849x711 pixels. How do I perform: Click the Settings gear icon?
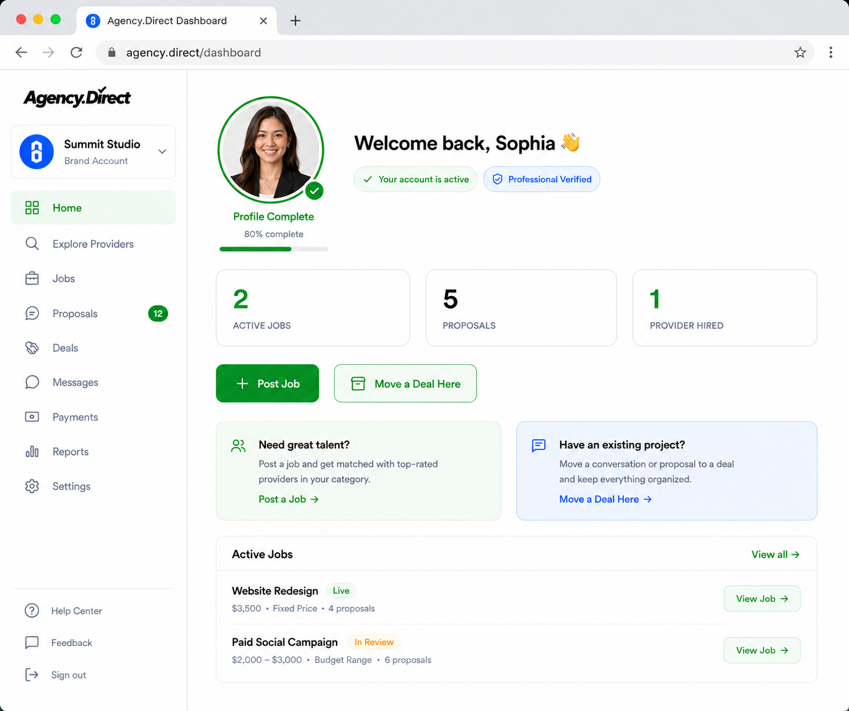pyautogui.click(x=32, y=486)
